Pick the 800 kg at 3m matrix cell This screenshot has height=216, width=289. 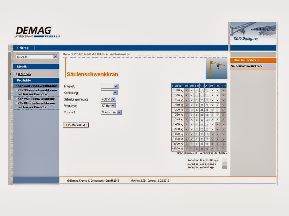pyautogui.click(x=197, y=139)
